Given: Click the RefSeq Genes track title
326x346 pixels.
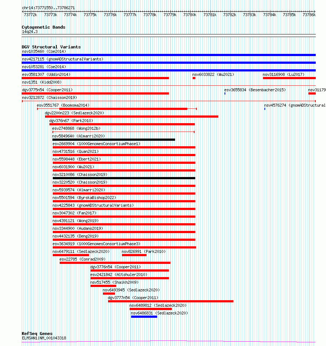Looking at the screenshot, I should (x=37, y=334).
